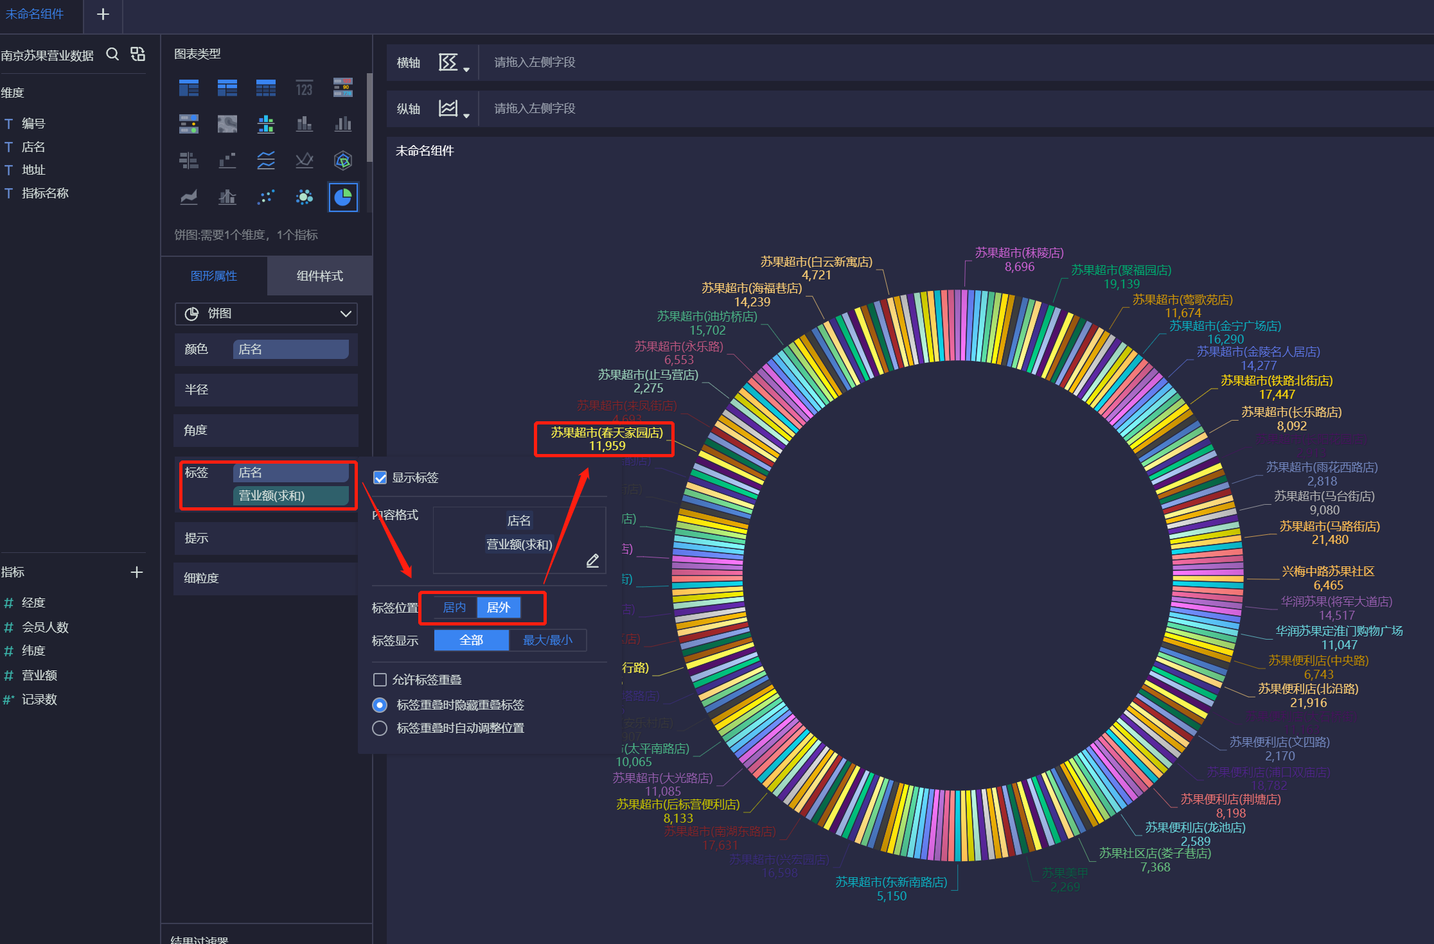The height and width of the screenshot is (944, 1434).
Task: Check the 允许标签重叠 checkbox
Action: (380, 679)
